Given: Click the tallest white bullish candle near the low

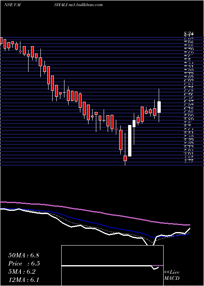Looking at the screenshot, I should (x=130, y=141).
